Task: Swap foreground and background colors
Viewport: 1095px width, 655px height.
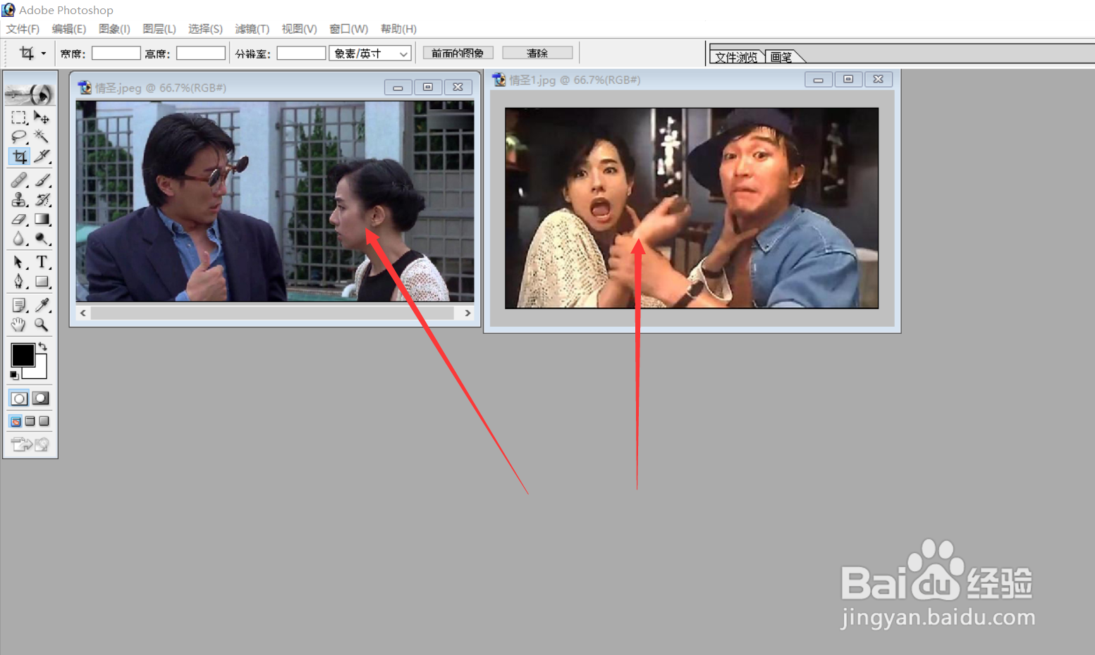Action: (43, 346)
